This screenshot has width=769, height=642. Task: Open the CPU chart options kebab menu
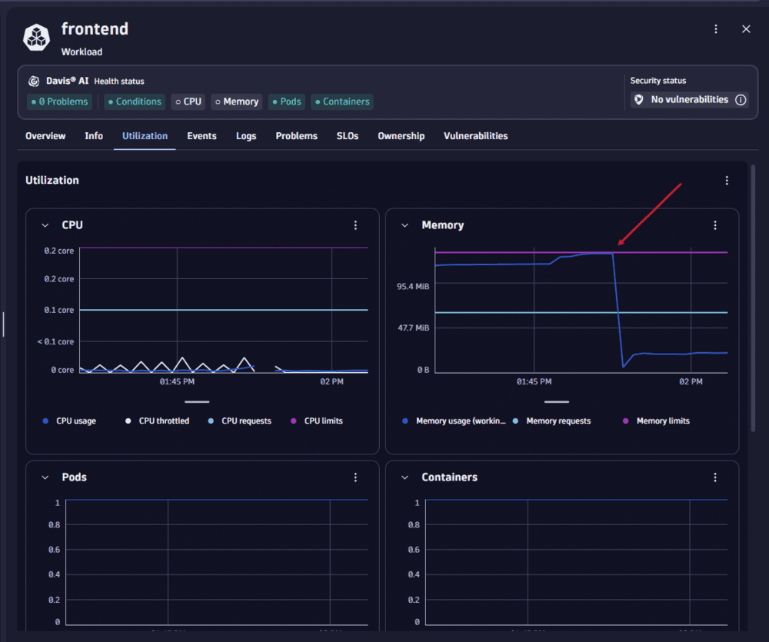click(x=355, y=225)
